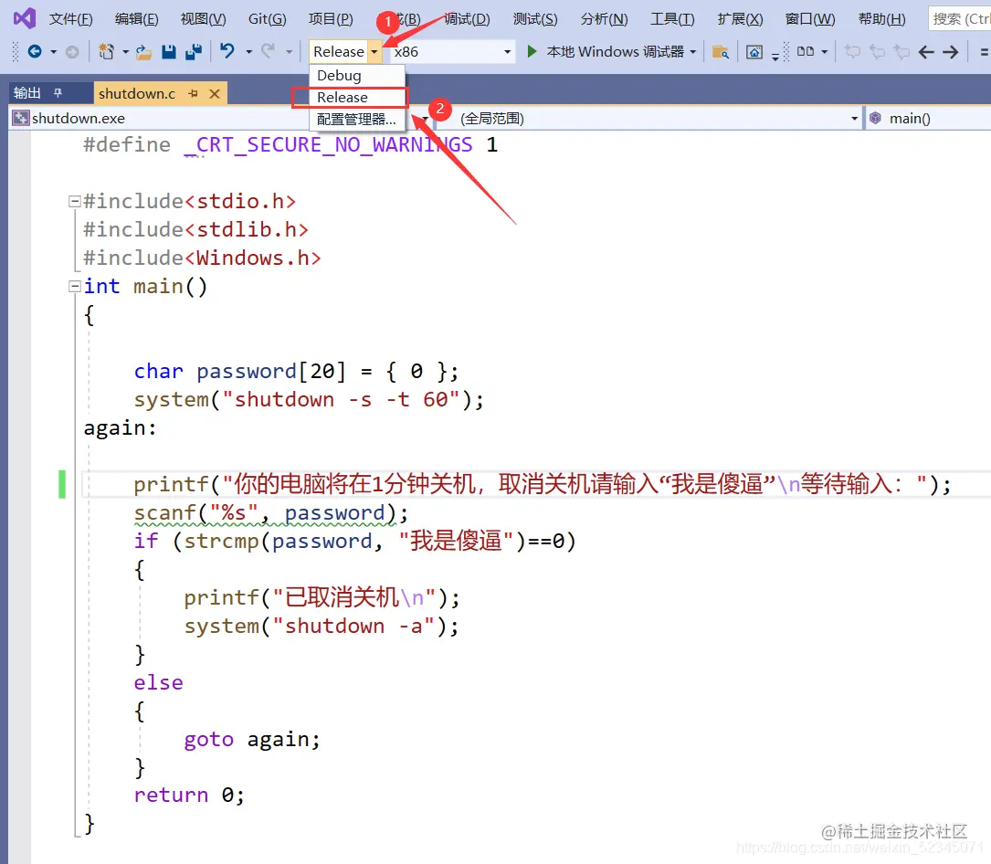This screenshot has width=991, height=864.
Task: Open the 编辑(E) menu
Action: pos(136,19)
